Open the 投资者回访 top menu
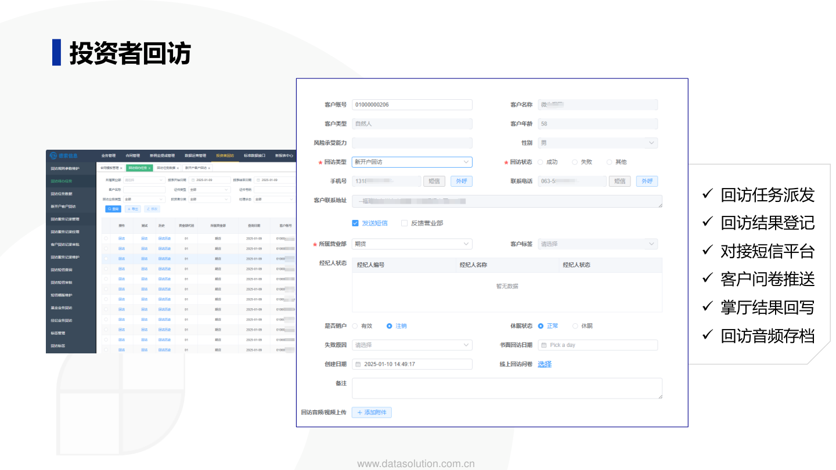The image size is (836, 470). pos(225,156)
